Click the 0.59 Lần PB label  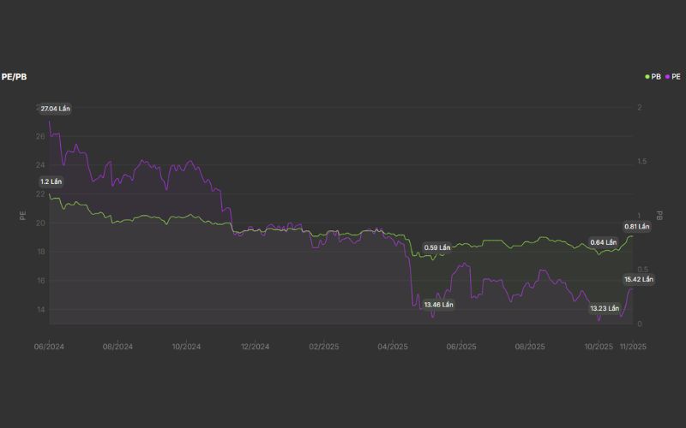[x=436, y=247]
